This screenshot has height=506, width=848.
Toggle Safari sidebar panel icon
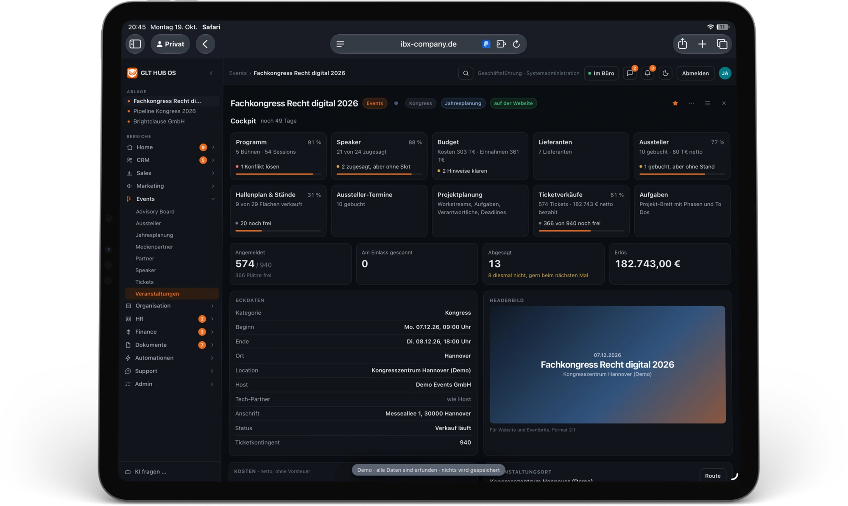[x=135, y=44]
